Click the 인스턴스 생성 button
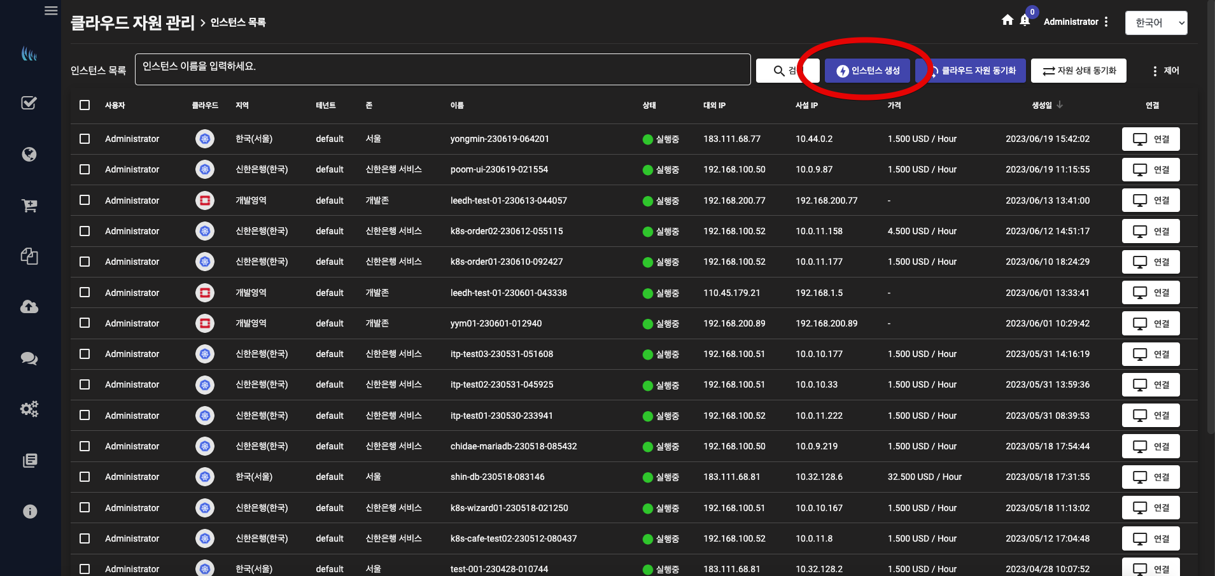Screen dimensions: 1215x576 click(867, 71)
